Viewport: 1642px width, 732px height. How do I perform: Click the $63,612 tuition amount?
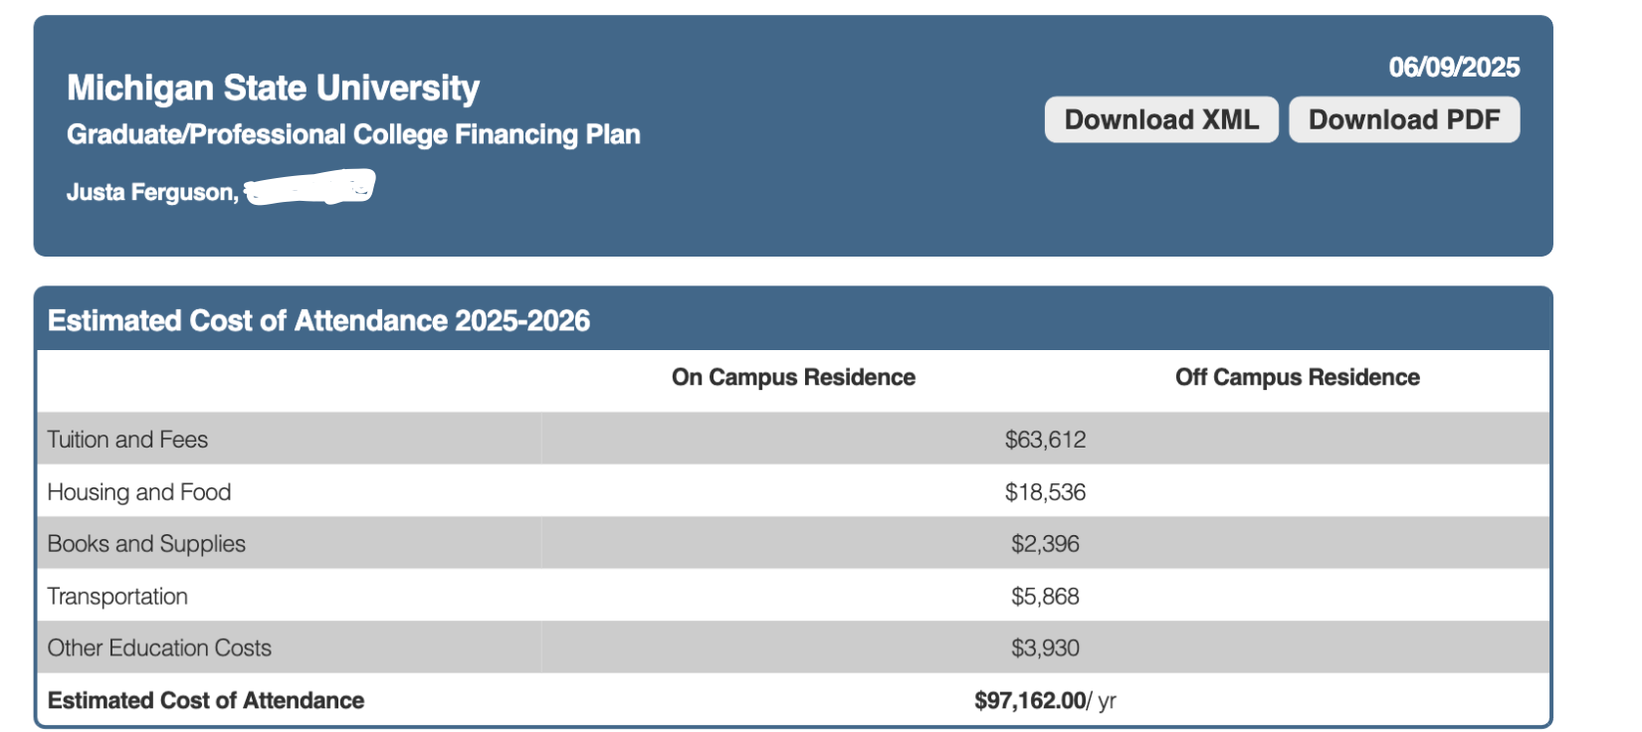point(1045,440)
